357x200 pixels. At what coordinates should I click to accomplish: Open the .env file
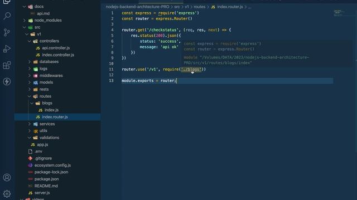38,151
